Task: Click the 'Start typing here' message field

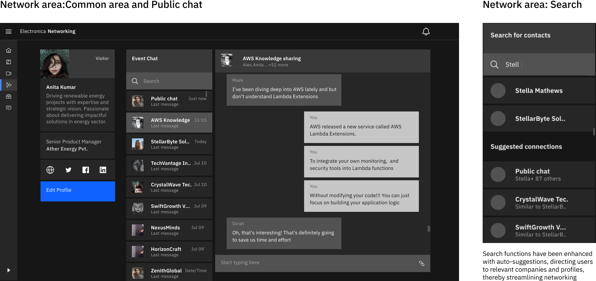Action: point(323,263)
